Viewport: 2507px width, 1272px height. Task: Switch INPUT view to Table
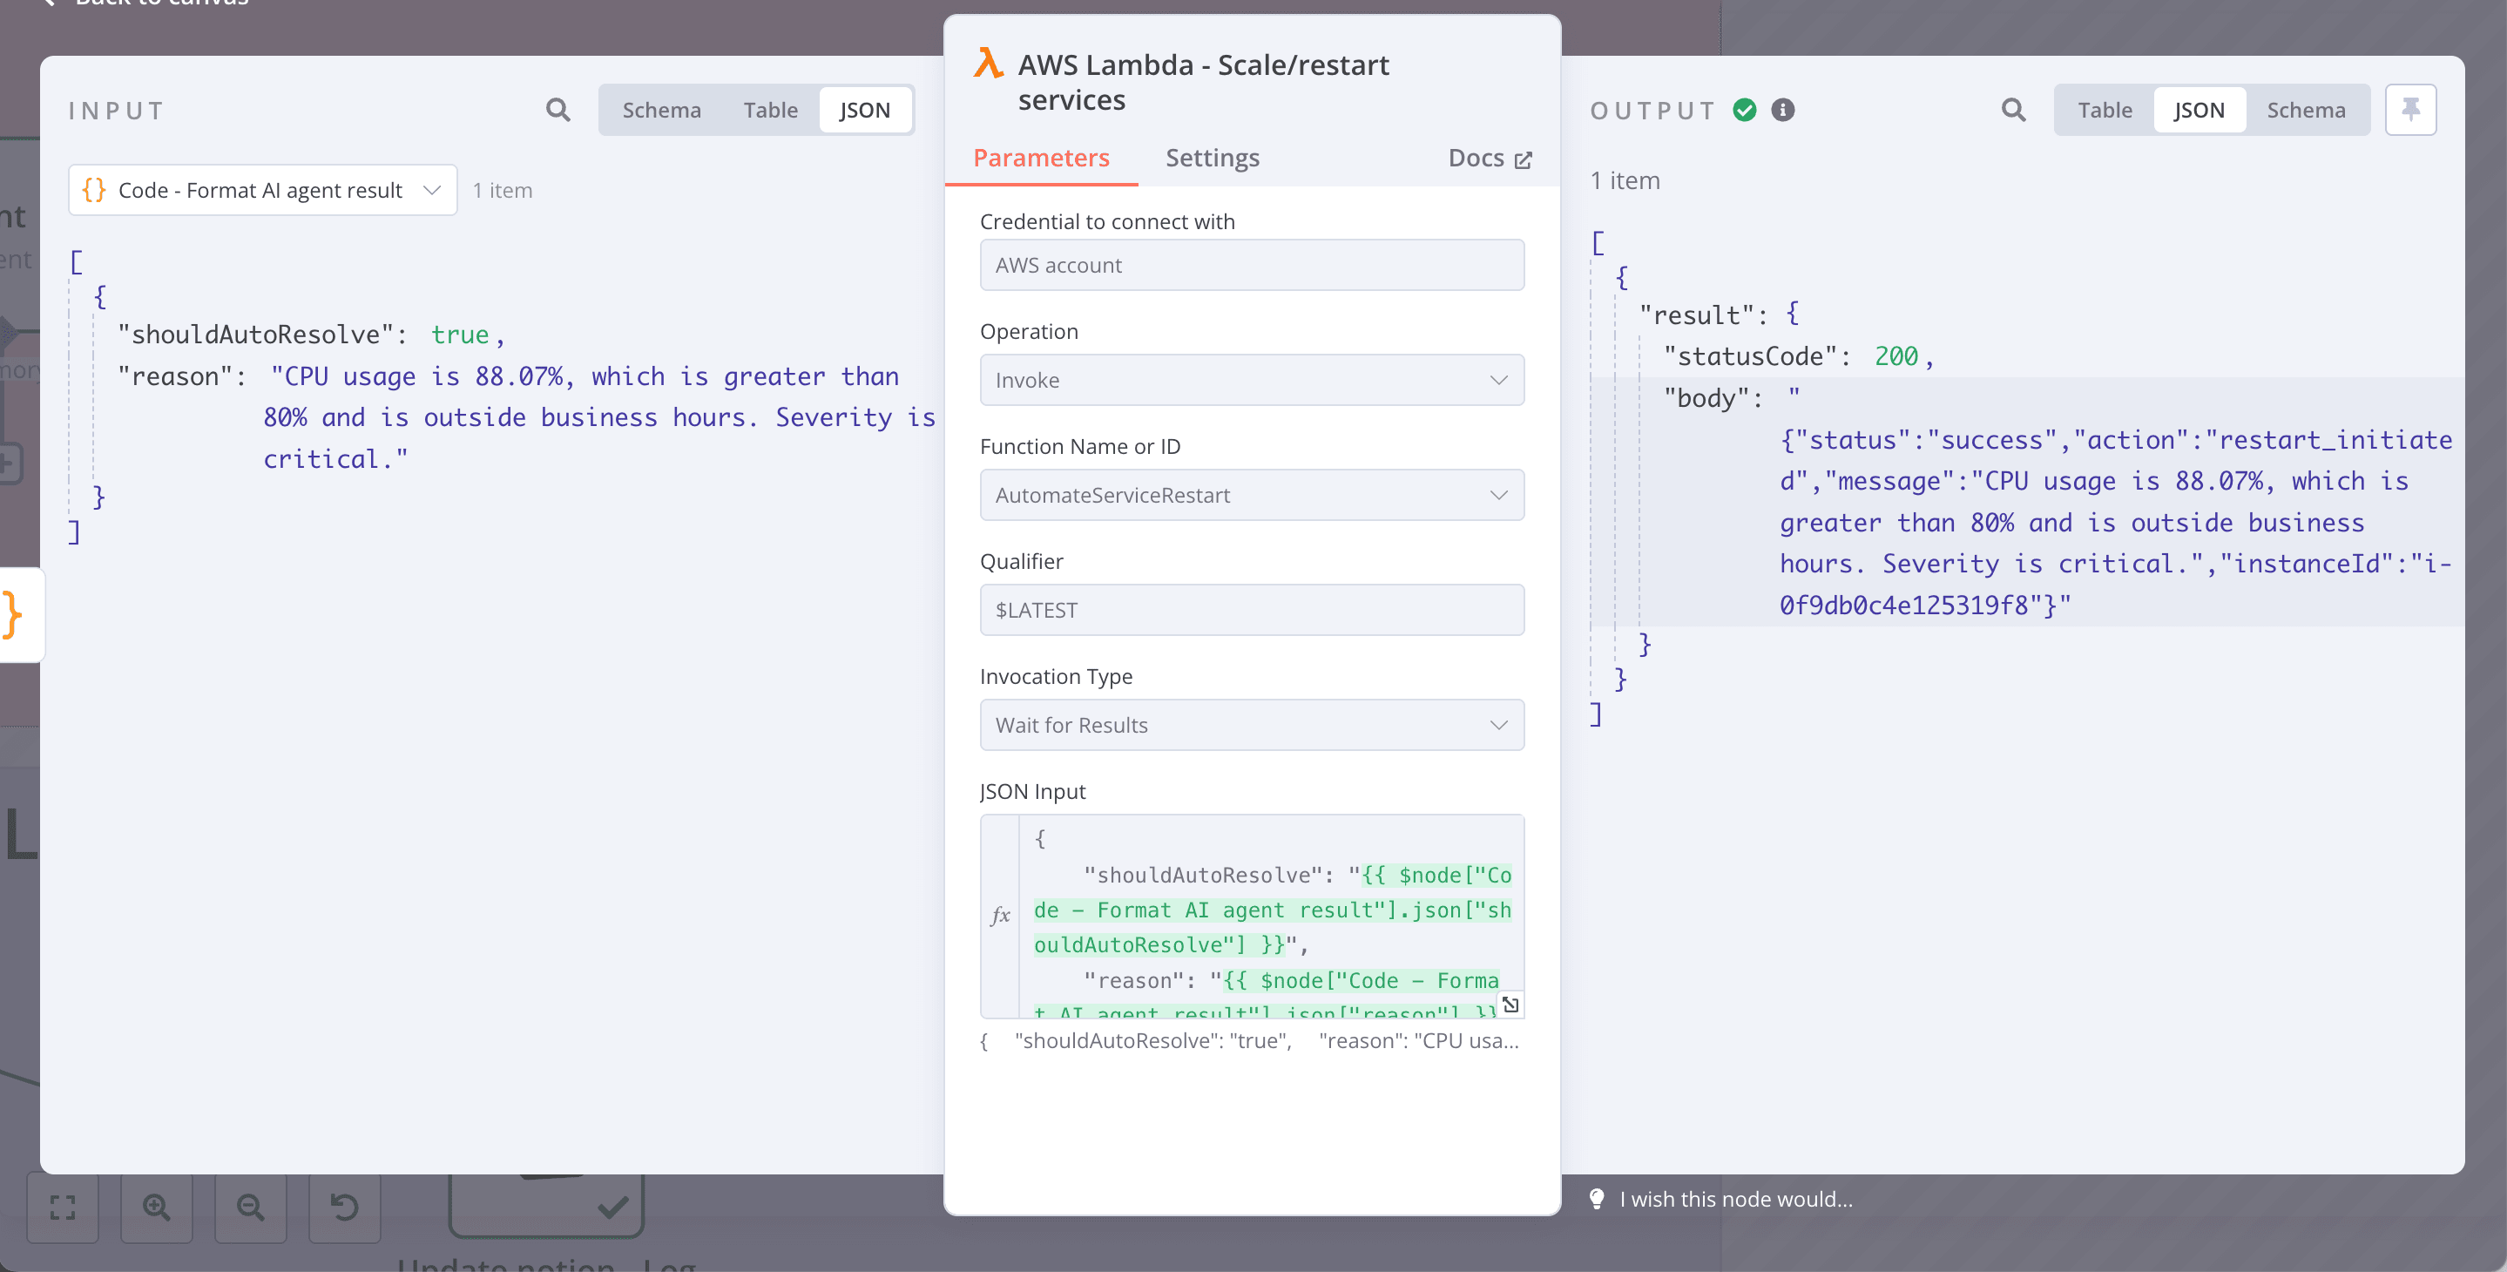click(771, 110)
